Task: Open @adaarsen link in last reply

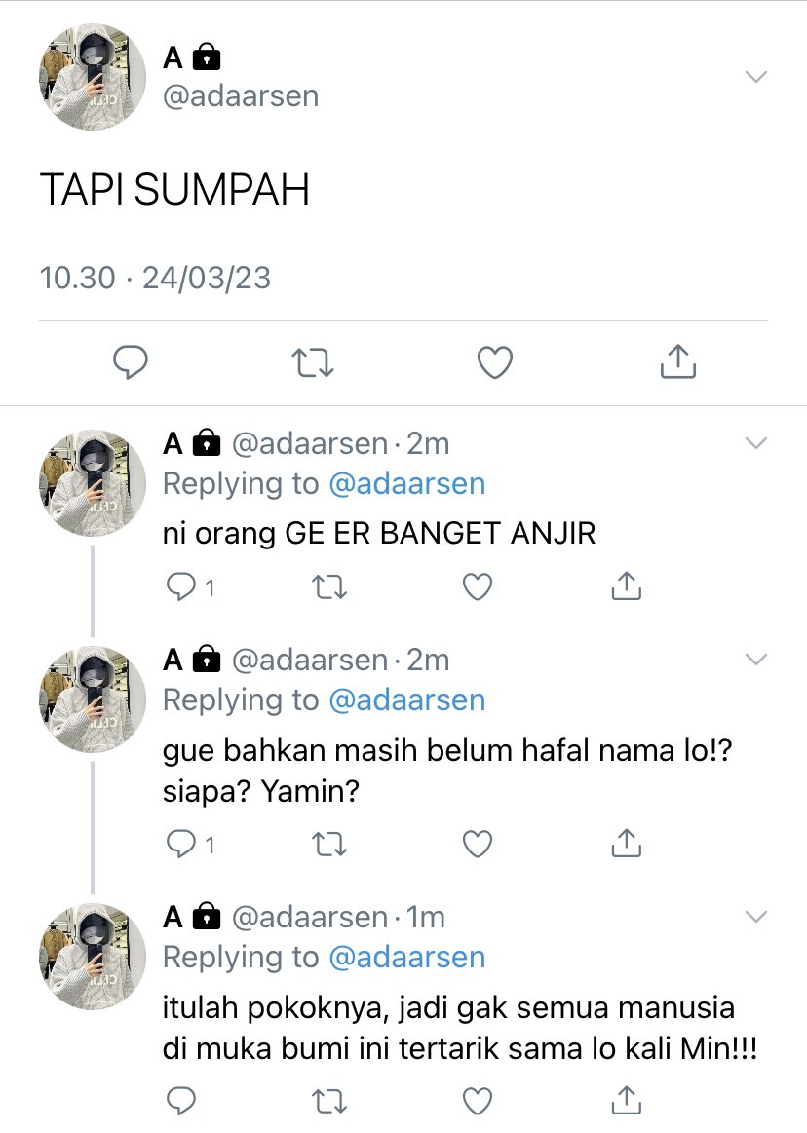Action: (407, 958)
